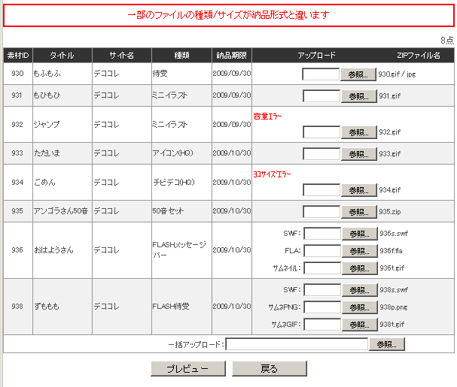Click 参照 button for 938t.gif
The width and height of the screenshot is (457, 387).
[358, 325]
